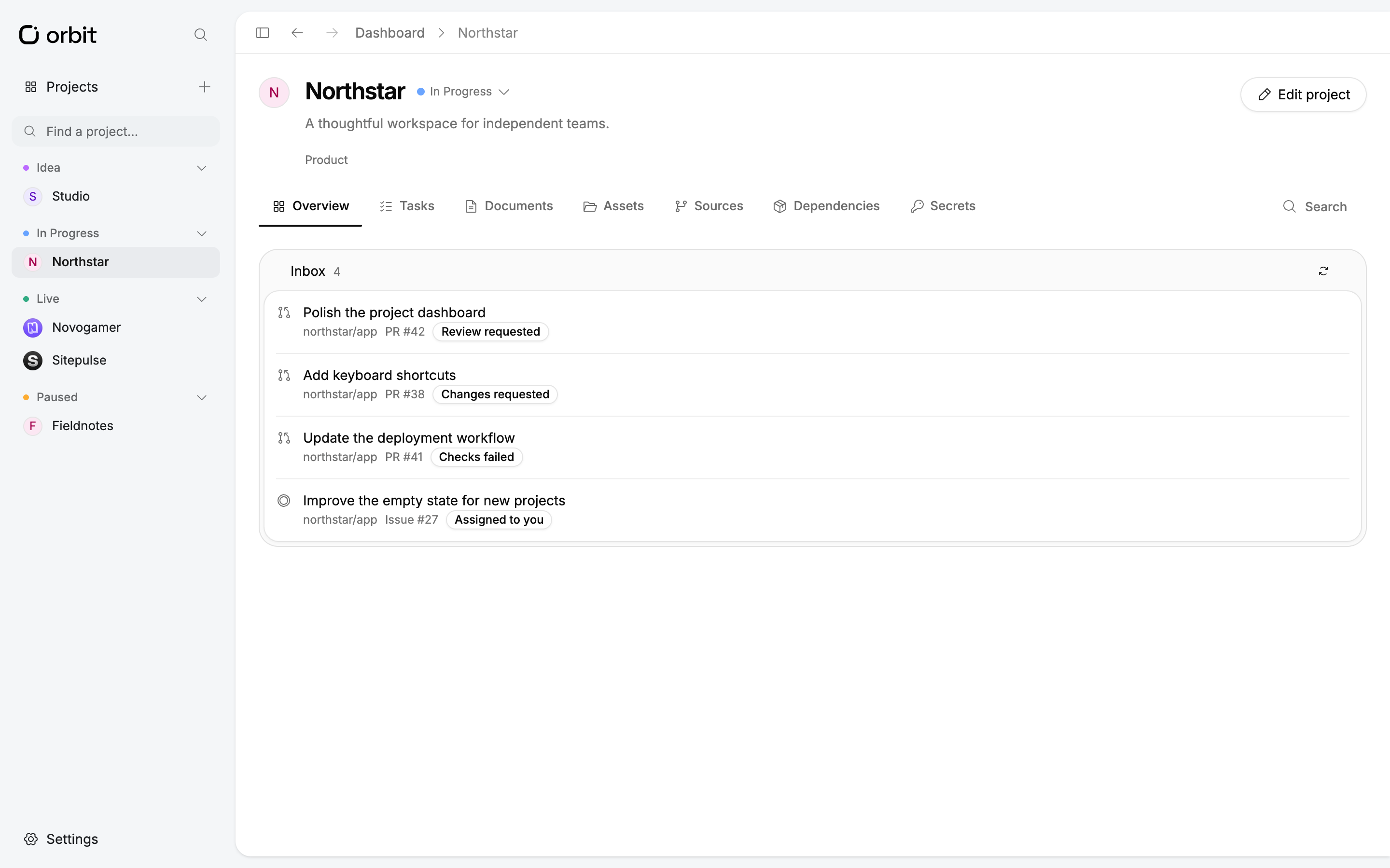The image size is (1390, 868).
Task: Collapse the In Progress sidebar group chevron
Action: tap(202, 234)
